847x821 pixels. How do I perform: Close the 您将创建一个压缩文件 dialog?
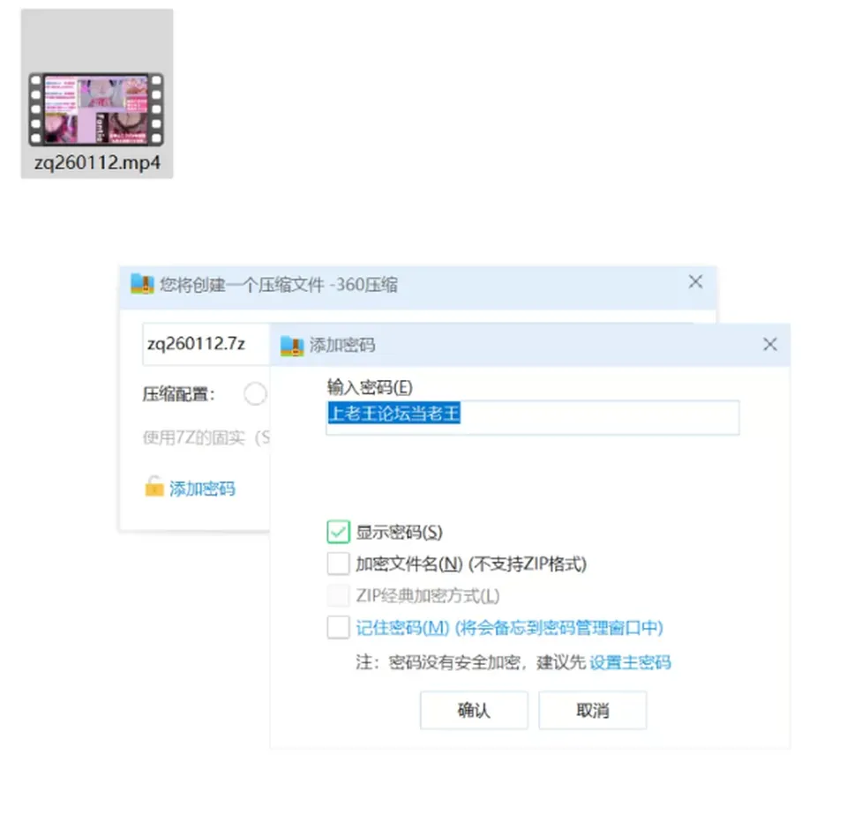695,282
